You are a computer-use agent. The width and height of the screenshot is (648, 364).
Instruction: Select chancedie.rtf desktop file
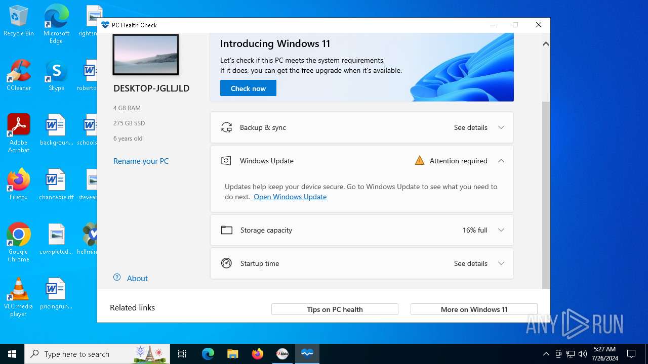tap(56, 184)
